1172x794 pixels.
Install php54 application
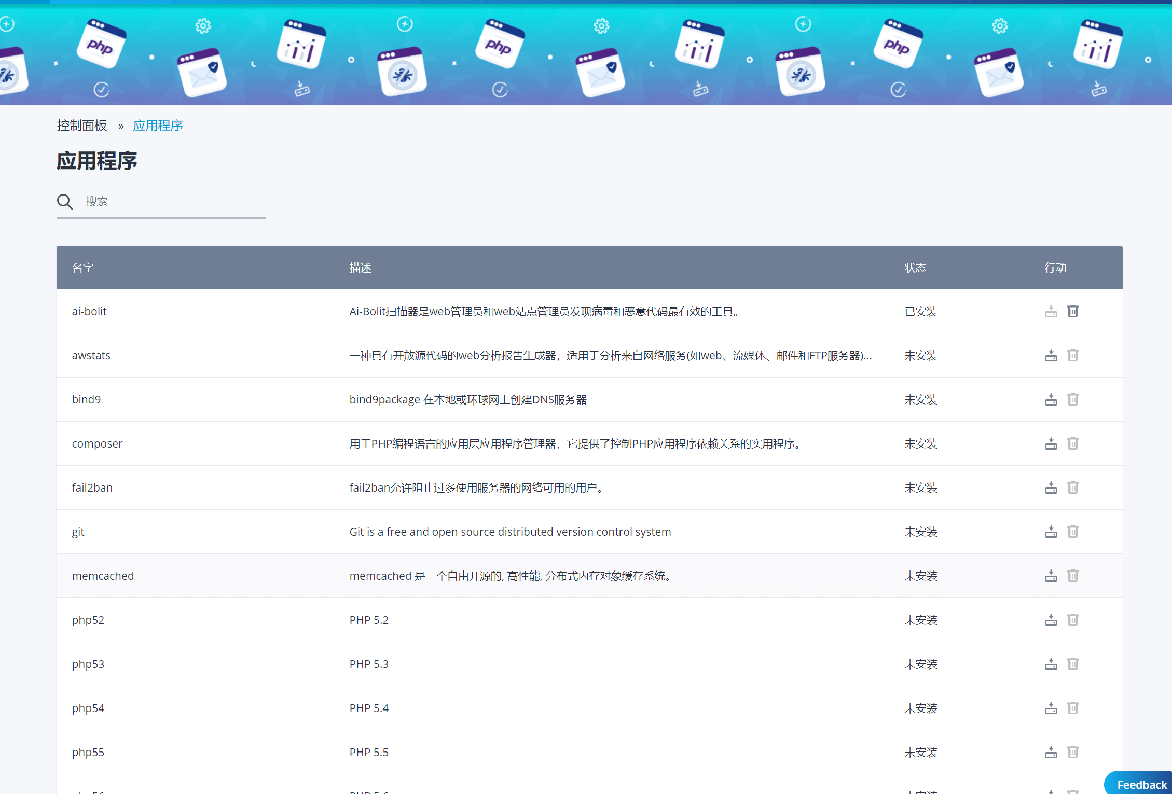1051,708
